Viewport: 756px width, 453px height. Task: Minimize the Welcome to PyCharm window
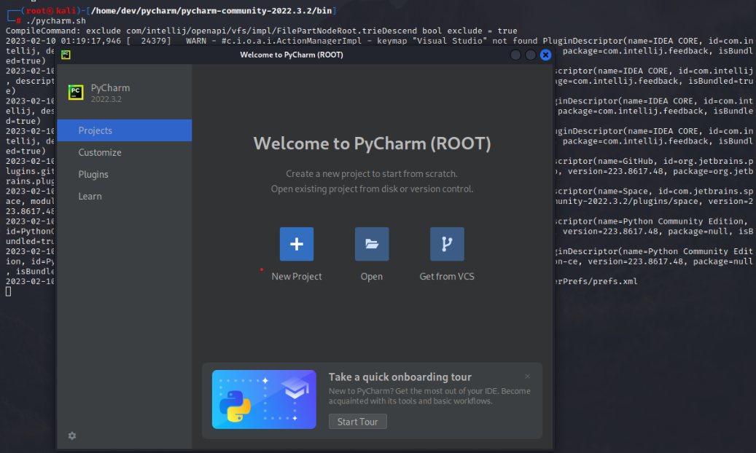tap(515, 55)
